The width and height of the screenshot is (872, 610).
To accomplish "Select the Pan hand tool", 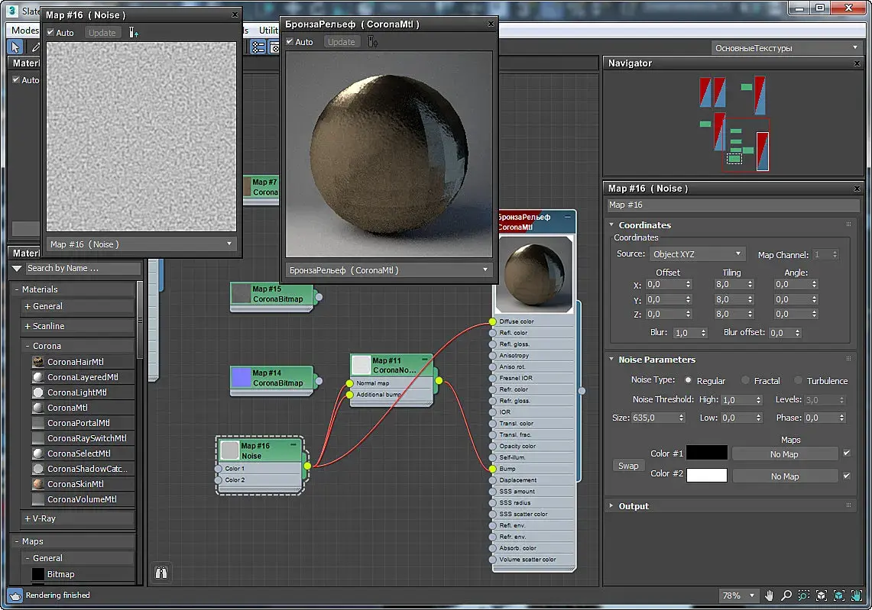I will [x=769, y=595].
